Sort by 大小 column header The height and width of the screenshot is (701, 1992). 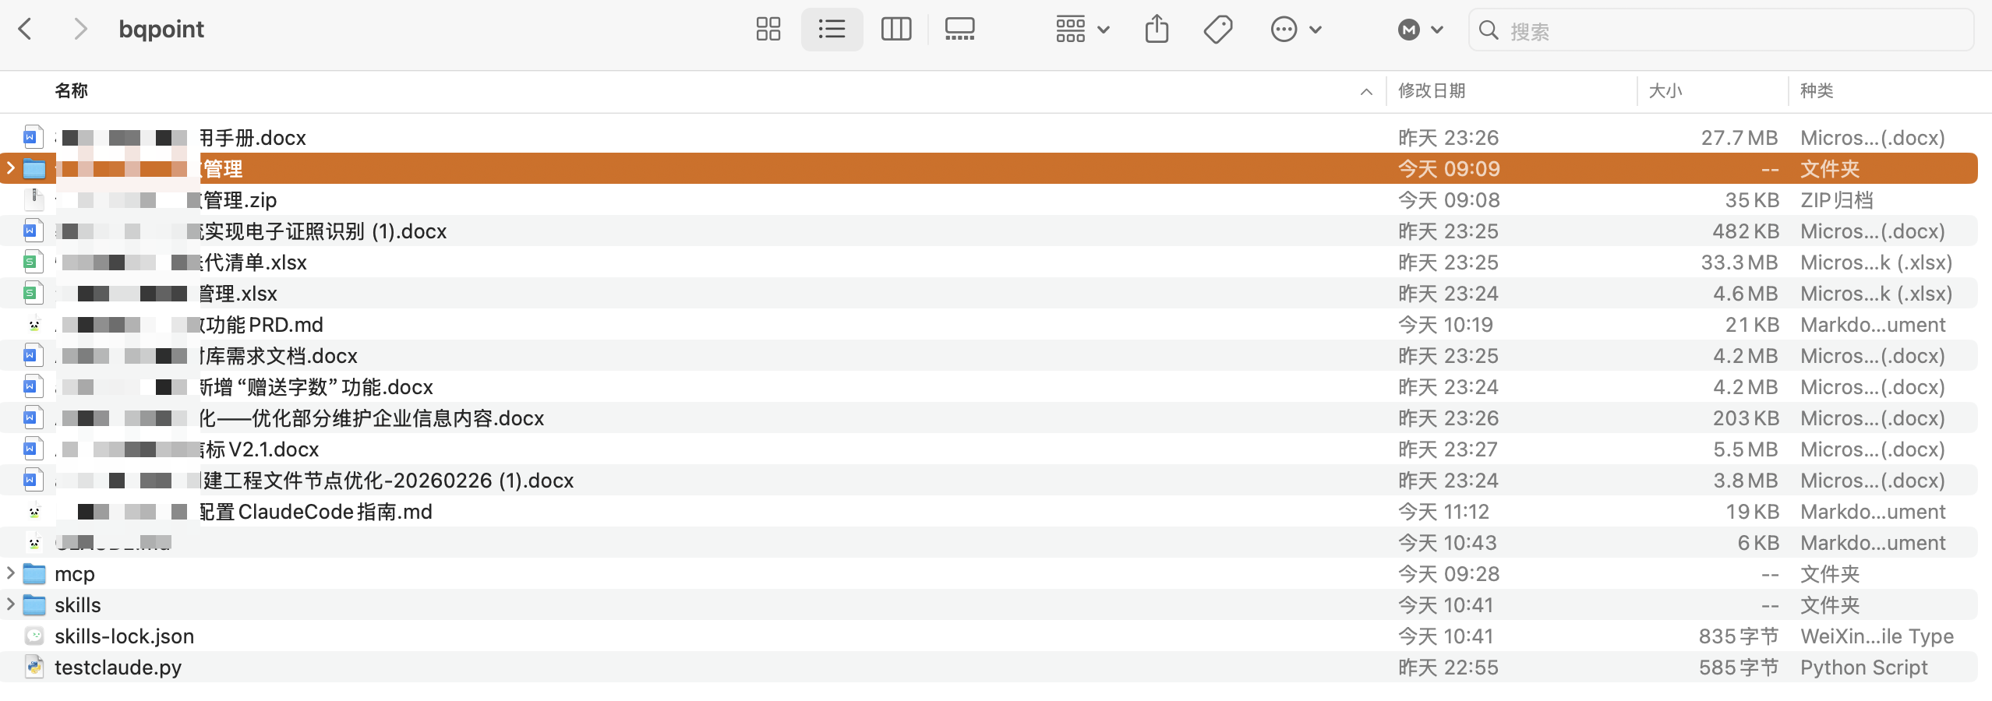[x=1665, y=90]
